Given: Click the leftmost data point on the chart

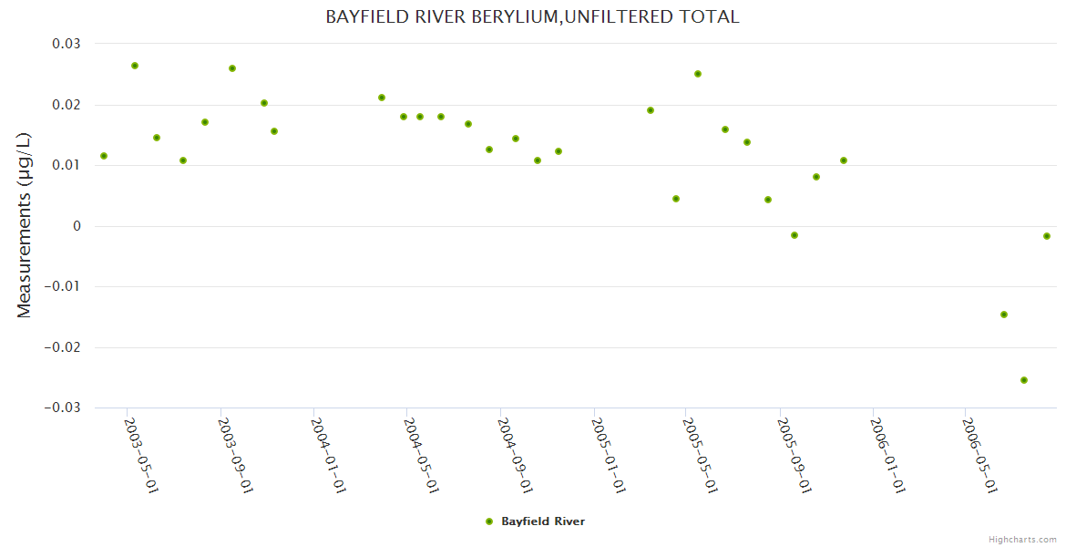Looking at the screenshot, I should click(104, 156).
